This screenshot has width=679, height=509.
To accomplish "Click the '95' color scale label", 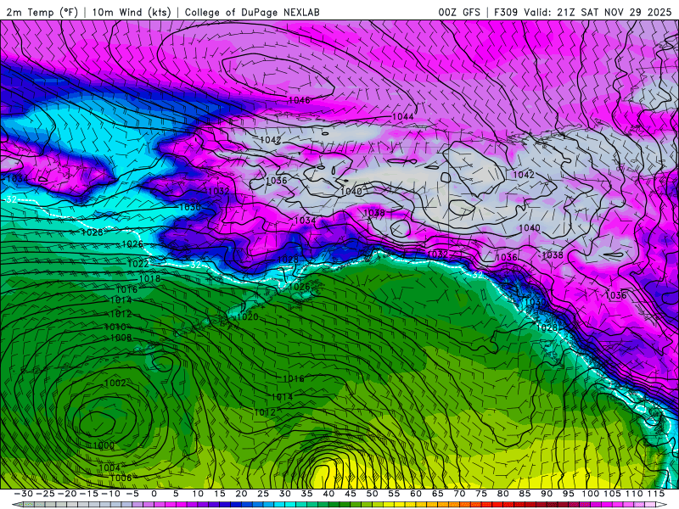I will point(568,494).
